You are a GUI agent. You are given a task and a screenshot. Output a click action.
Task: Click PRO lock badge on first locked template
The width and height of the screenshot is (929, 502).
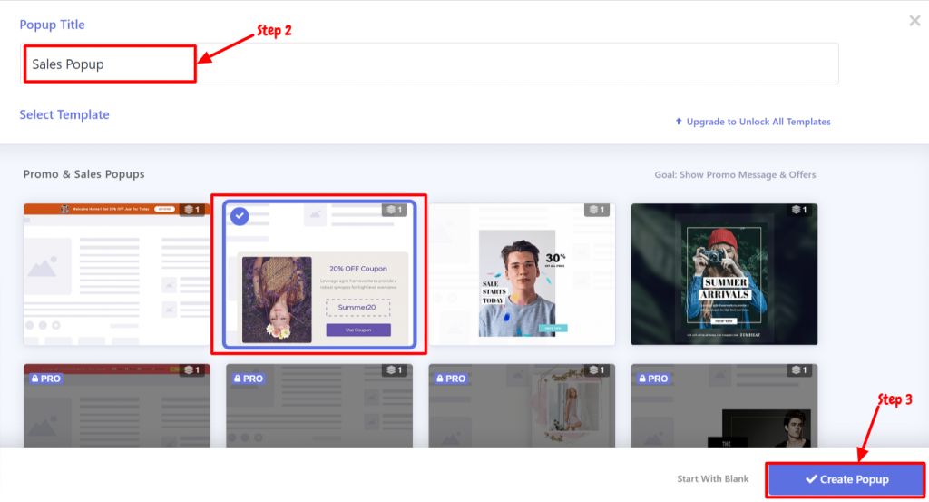pos(45,379)
